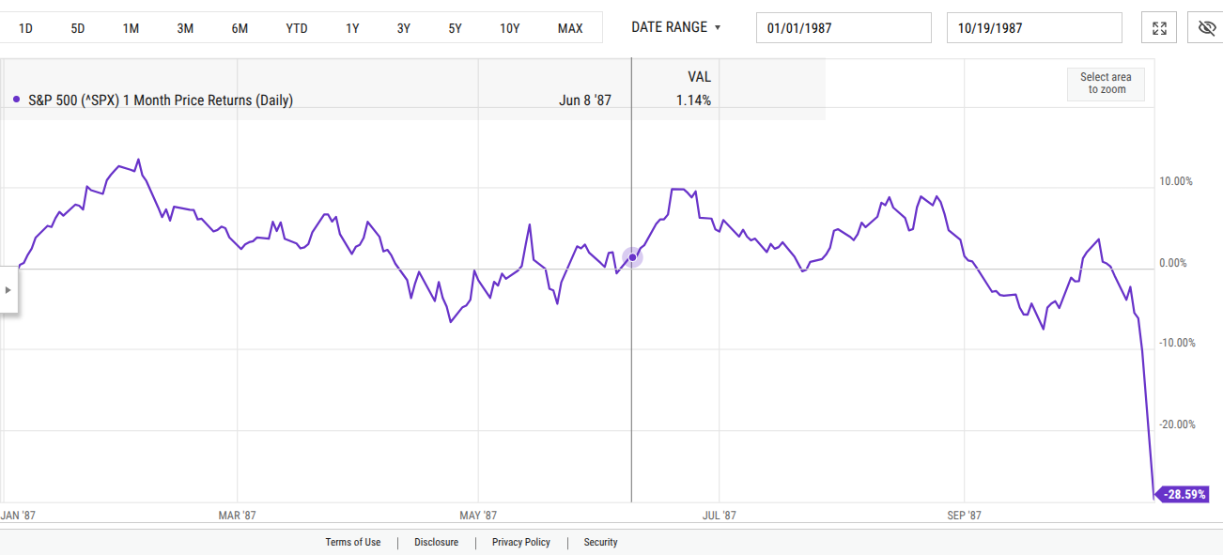The image size is (1223, 555).
Task: Open the Security link
Action: [601, 542]
